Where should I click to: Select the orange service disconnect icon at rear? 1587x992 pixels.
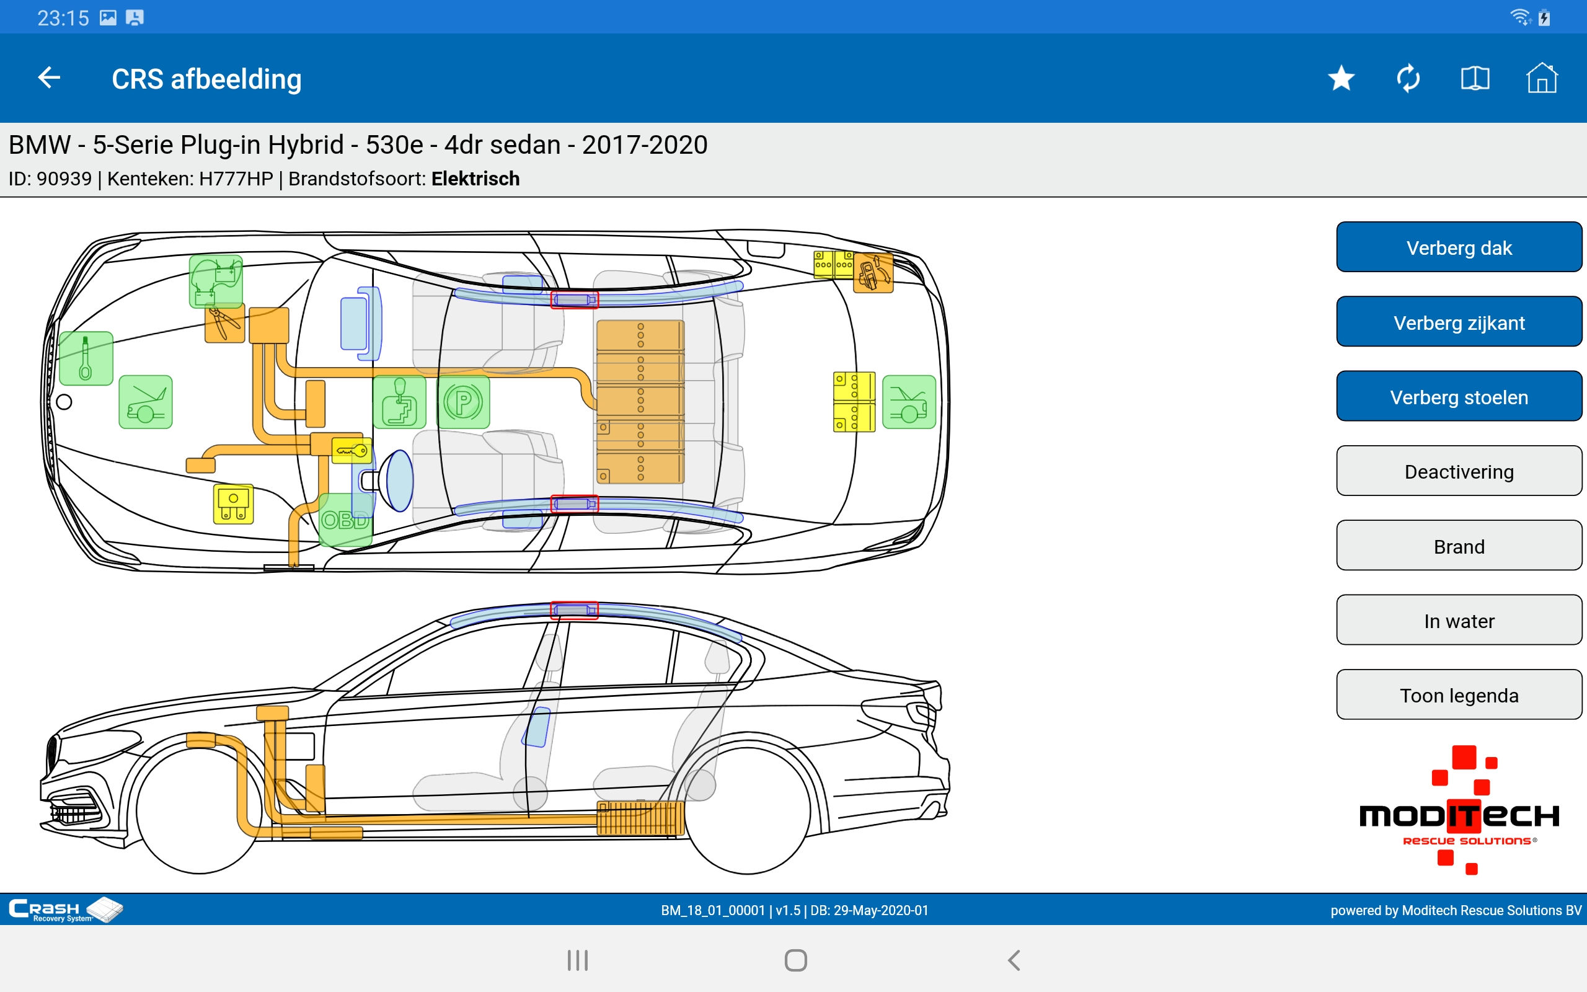[x=873, y=273]
